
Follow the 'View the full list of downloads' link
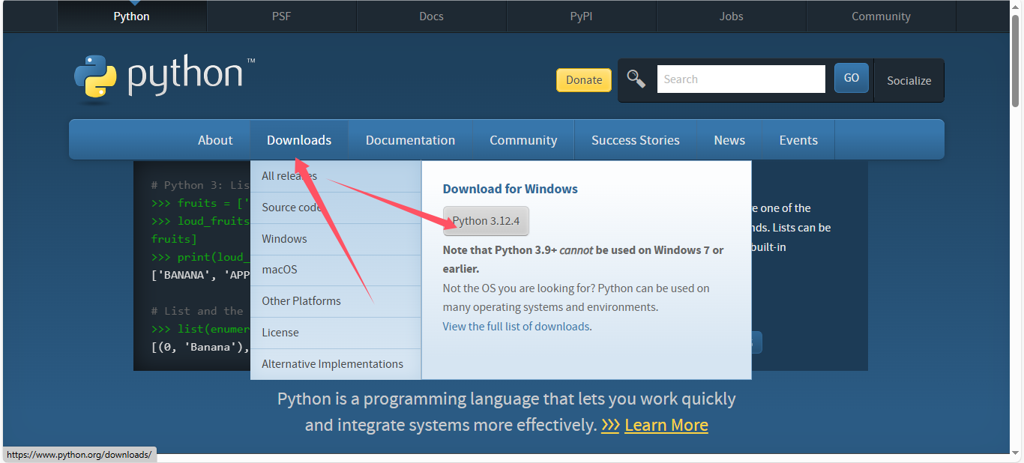pyautogui.click(x=516, y=327)
